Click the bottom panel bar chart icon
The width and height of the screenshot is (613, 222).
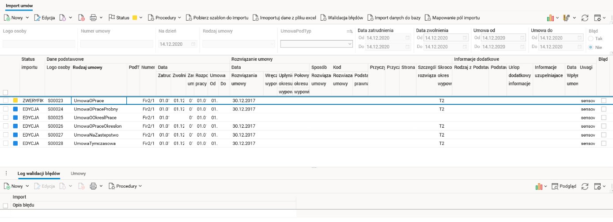pyautogui.click(x=539, y=186)
